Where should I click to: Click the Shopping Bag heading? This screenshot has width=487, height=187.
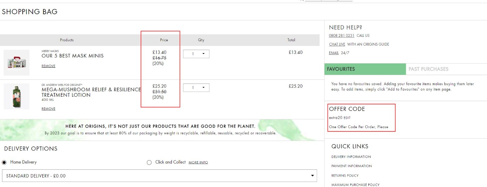[x=30, y=12]
